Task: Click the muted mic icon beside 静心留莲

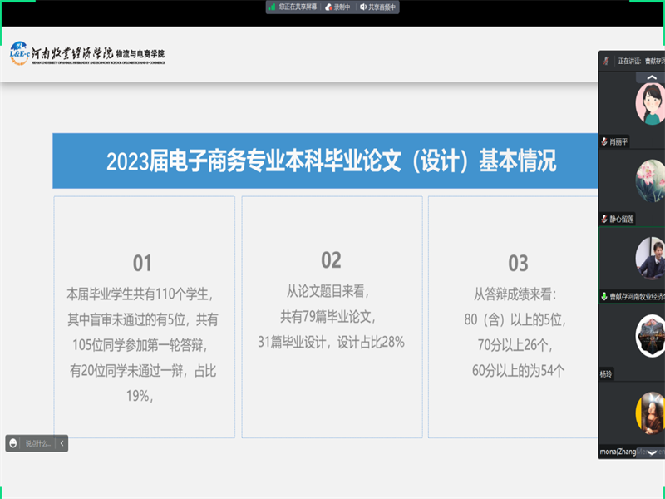Action: 604,219
